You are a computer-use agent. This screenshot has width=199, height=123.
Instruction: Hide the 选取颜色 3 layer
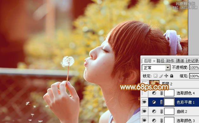(x=144, y=120)
